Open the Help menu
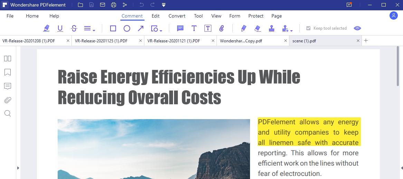Image resolution: width=403 pixels, height=179 pixels. tap(54, 16)
